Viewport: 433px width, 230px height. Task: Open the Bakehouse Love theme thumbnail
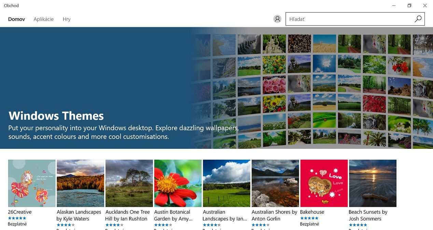point(324,183)
